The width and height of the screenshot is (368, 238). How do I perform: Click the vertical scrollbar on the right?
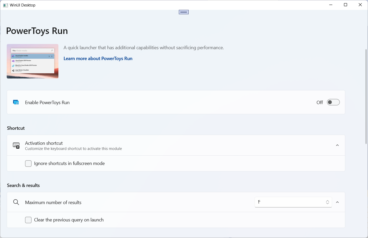(x=366, y=96)
